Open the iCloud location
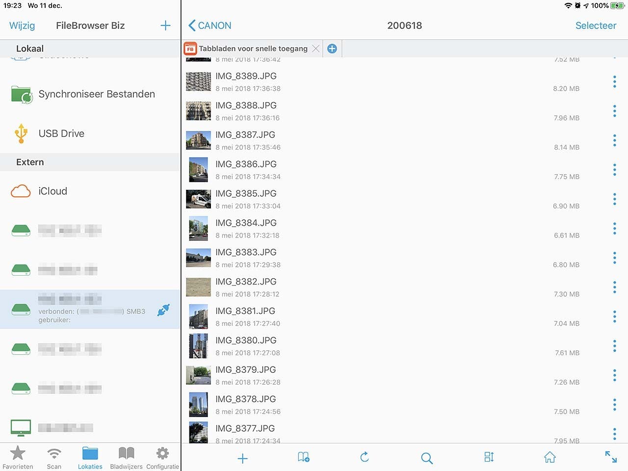The height and width of the screenshot is (471, 628). tap(90, 191)
